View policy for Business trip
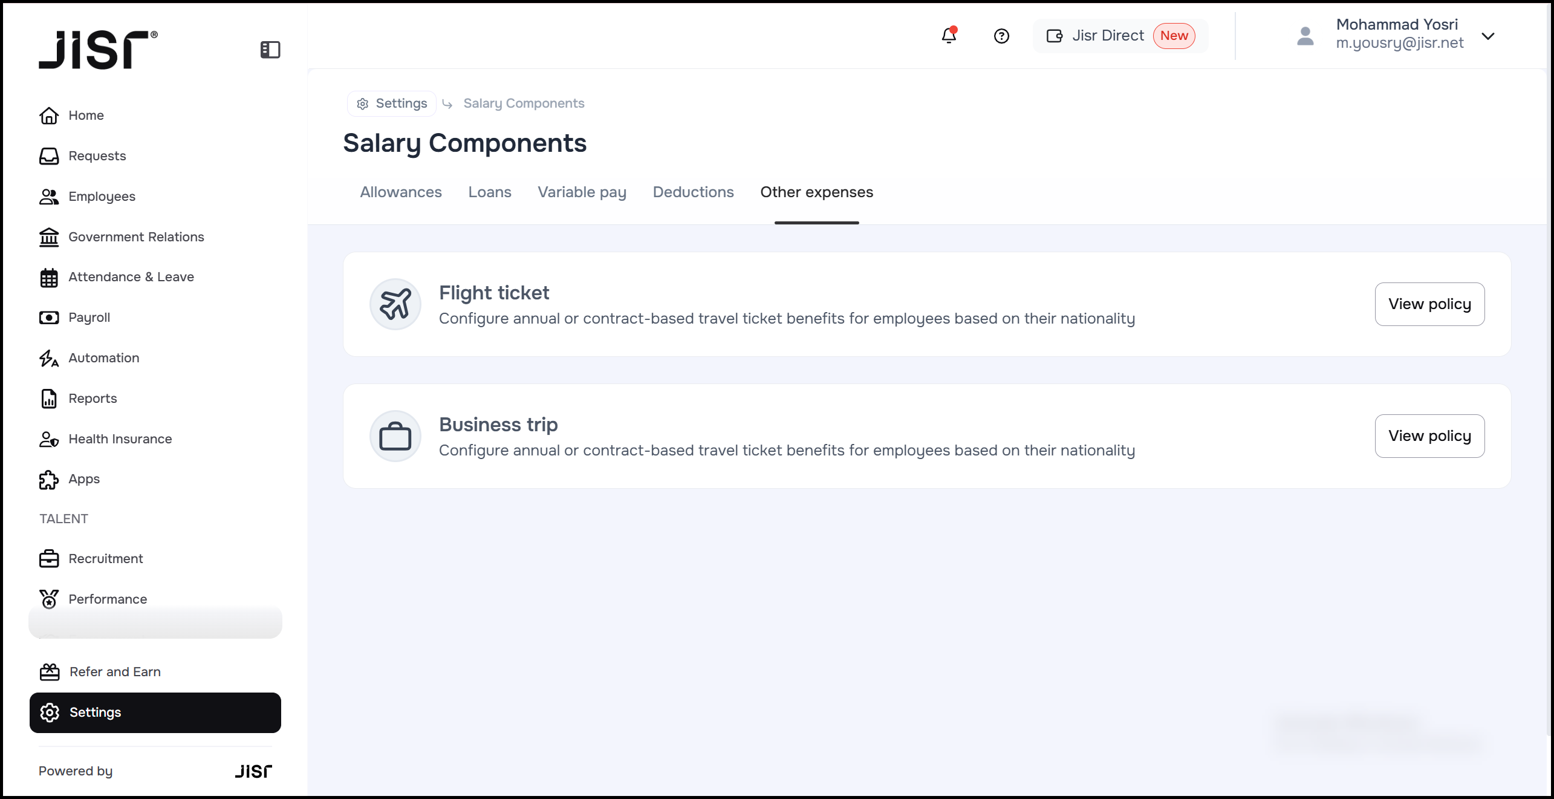The image size is (1554, 799). coord(1429,436)
